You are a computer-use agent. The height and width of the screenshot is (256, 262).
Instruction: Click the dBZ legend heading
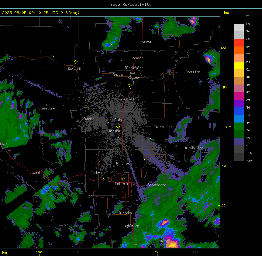[x=246, y=16]
